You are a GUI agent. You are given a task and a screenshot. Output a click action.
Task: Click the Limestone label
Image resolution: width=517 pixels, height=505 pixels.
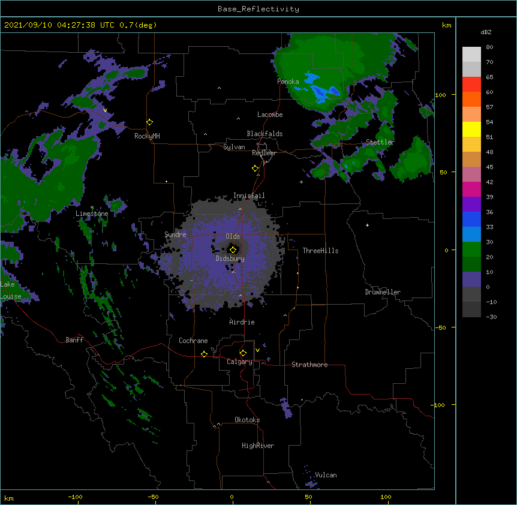[92, 214]
